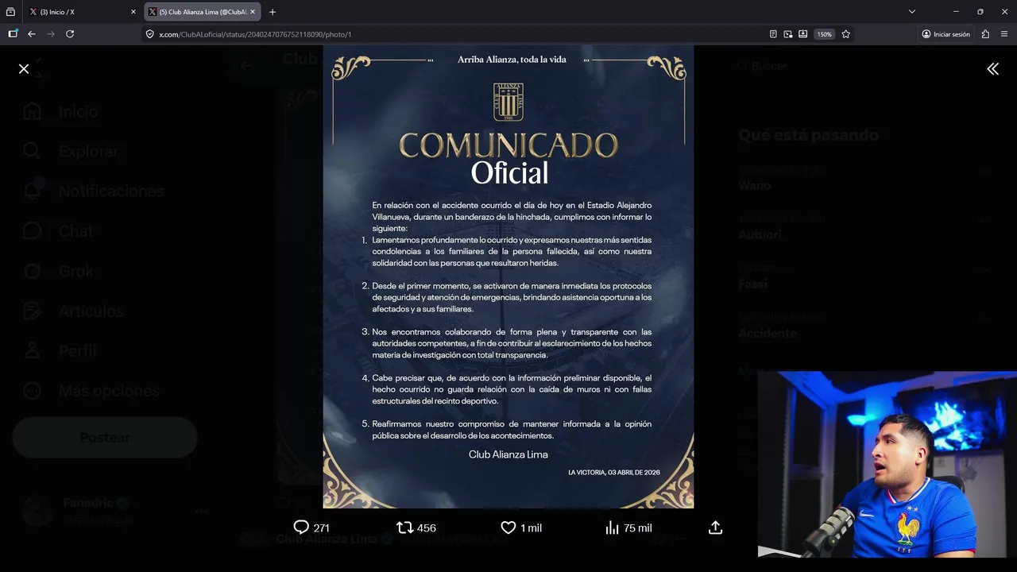The width and height of the screenshot is (1017, 572).
Task: Switch to the Inicio / X tab
Action: (x=83, y=12)
